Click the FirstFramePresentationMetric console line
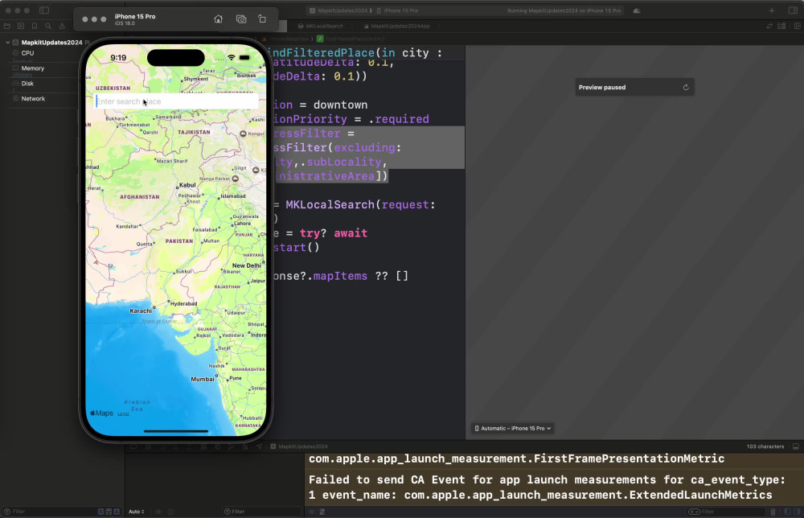This screenshot has width=804, height=518. [x=516, y=458]
